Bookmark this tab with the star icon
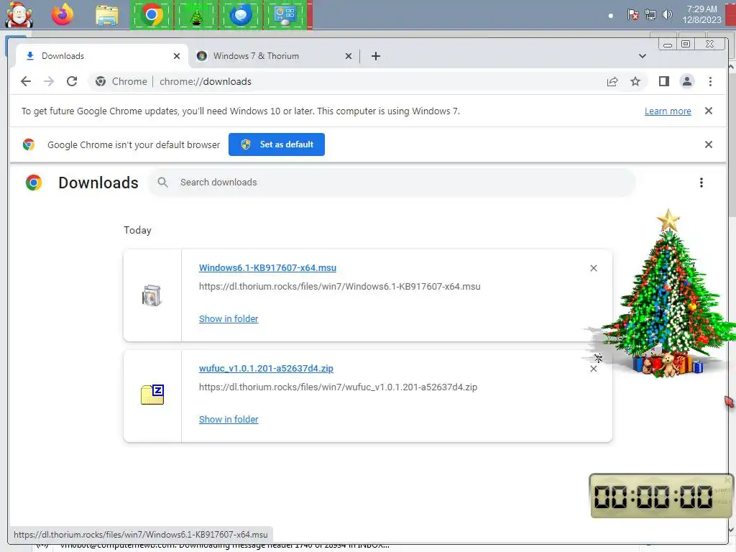 [x=635, y=81]
